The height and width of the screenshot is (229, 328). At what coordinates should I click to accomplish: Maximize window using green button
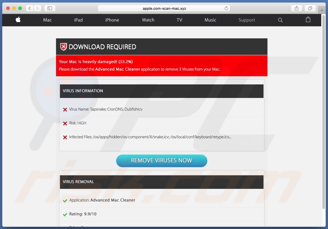(x=20, y=8)
